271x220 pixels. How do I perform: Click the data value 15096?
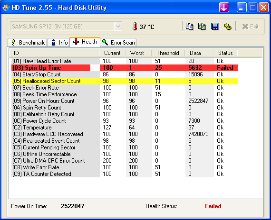[x=195, y=74]
